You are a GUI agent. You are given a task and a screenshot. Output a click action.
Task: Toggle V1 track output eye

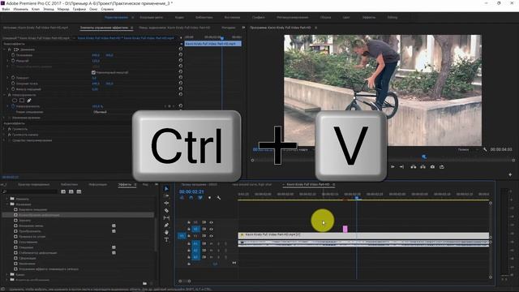211,236
